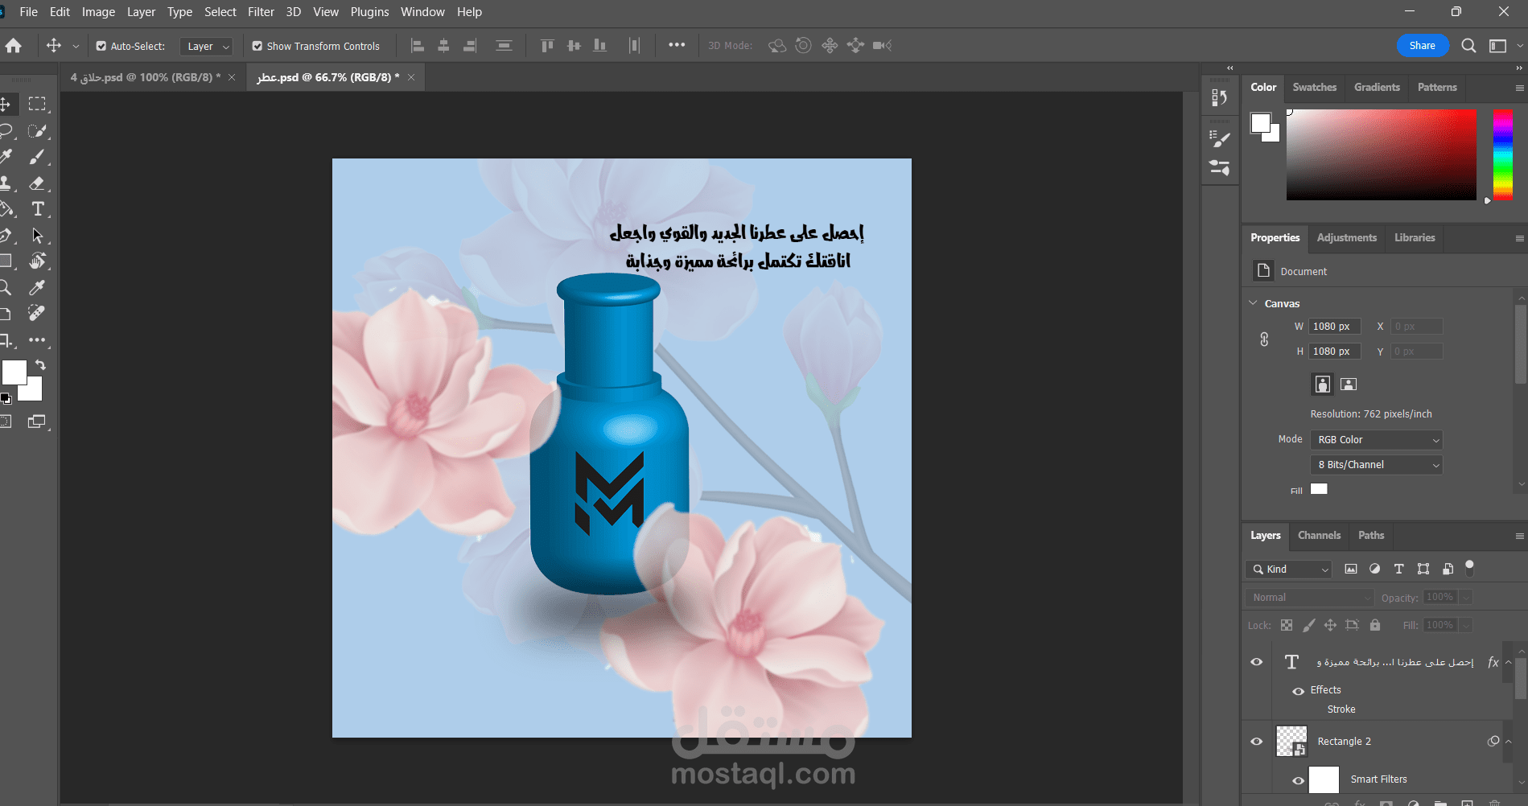This screenshot has height=806, width=1528.
Task: Click Align top edges icon
Action: pos(547,46)
